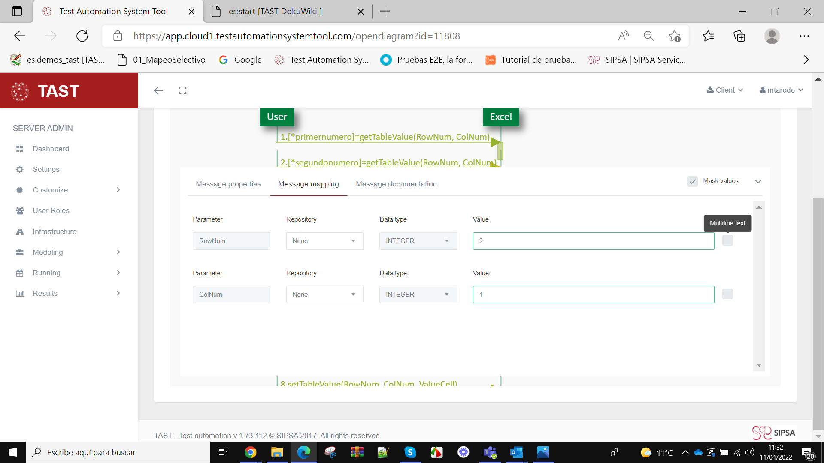824x463 pixels.
Task: Open INTEGER data type dropdown for ColNum
Action: click(418, 295)
